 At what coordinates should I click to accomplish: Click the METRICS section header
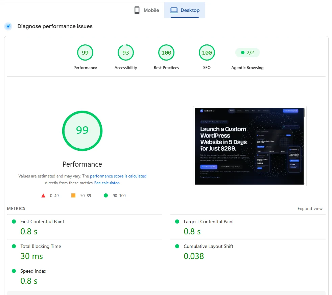[16, 209]
